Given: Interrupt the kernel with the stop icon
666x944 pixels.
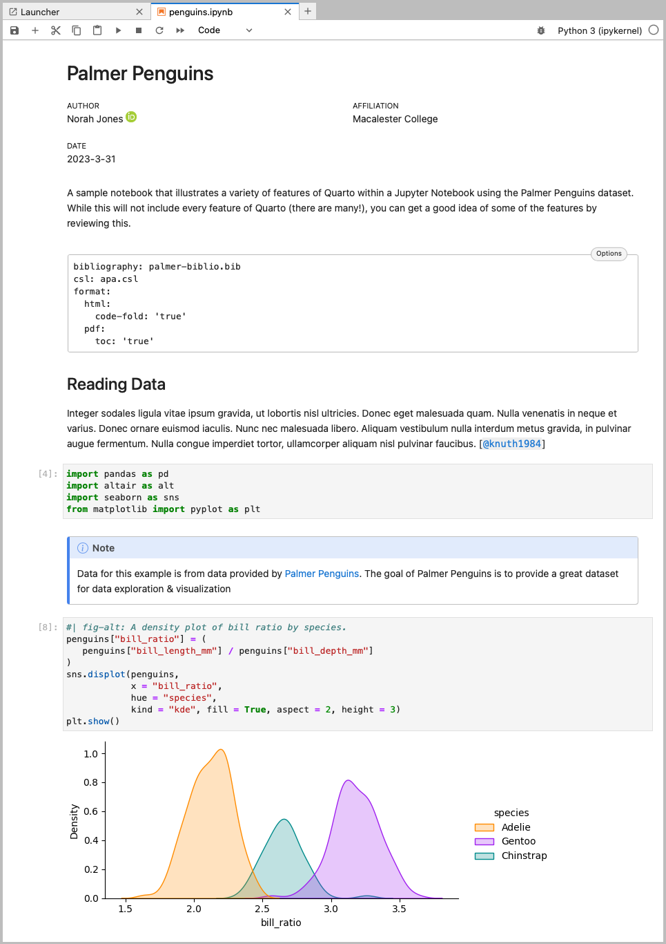Looking at the screenshot, I should tap(139, 30).
